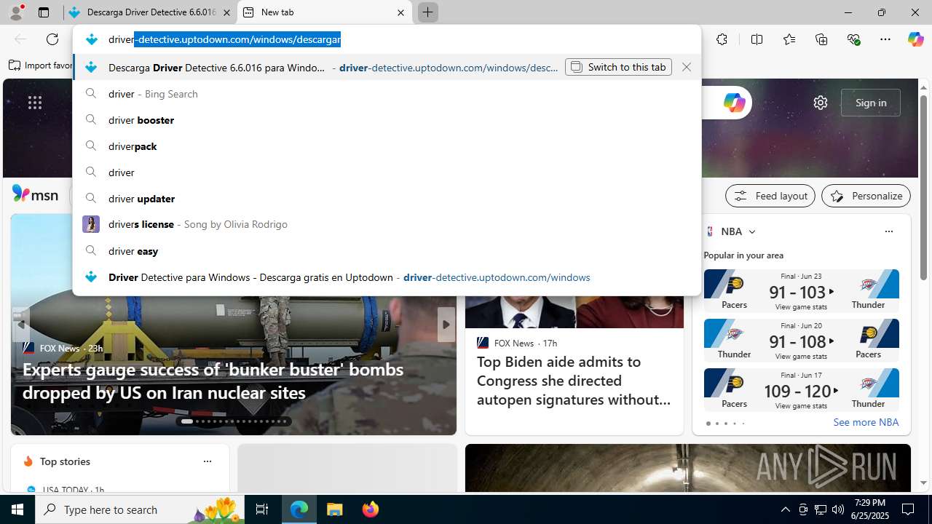
Task: Open Top Biden aide article headline
Action: [574, 381]
